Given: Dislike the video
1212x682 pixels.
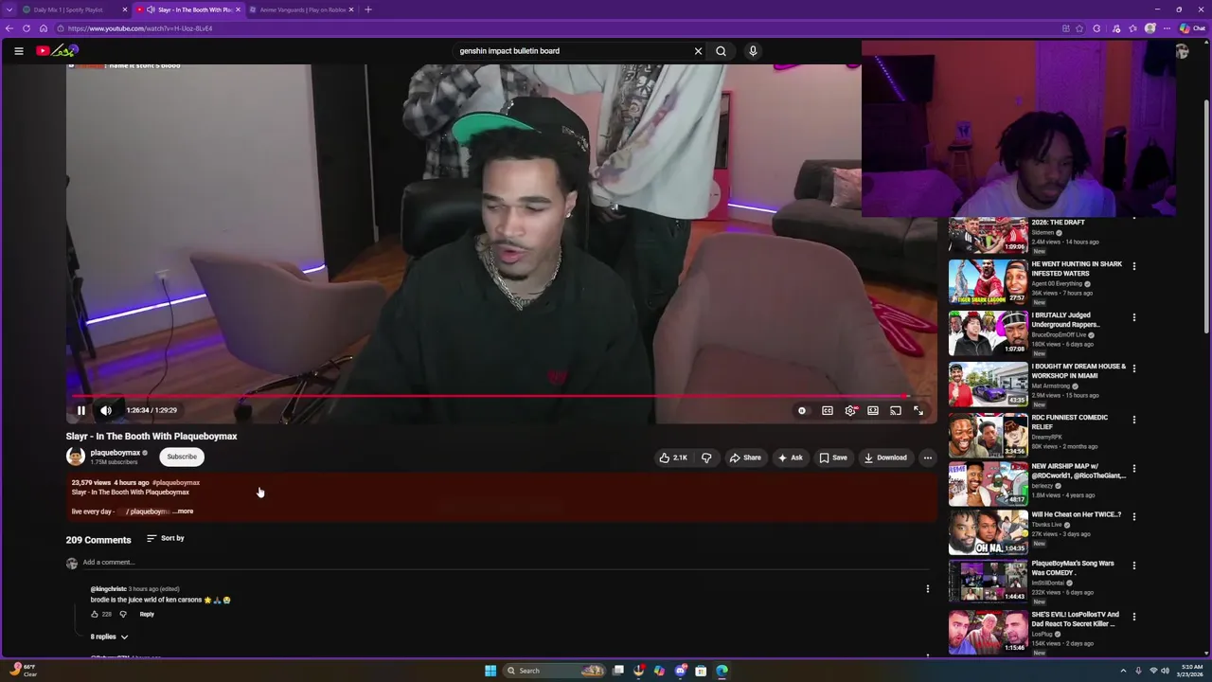Looking at the screenshot, I should pos(706,458).
